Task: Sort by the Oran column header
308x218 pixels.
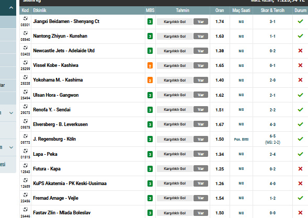Action: pyautogui.click(x=220, y=10)
